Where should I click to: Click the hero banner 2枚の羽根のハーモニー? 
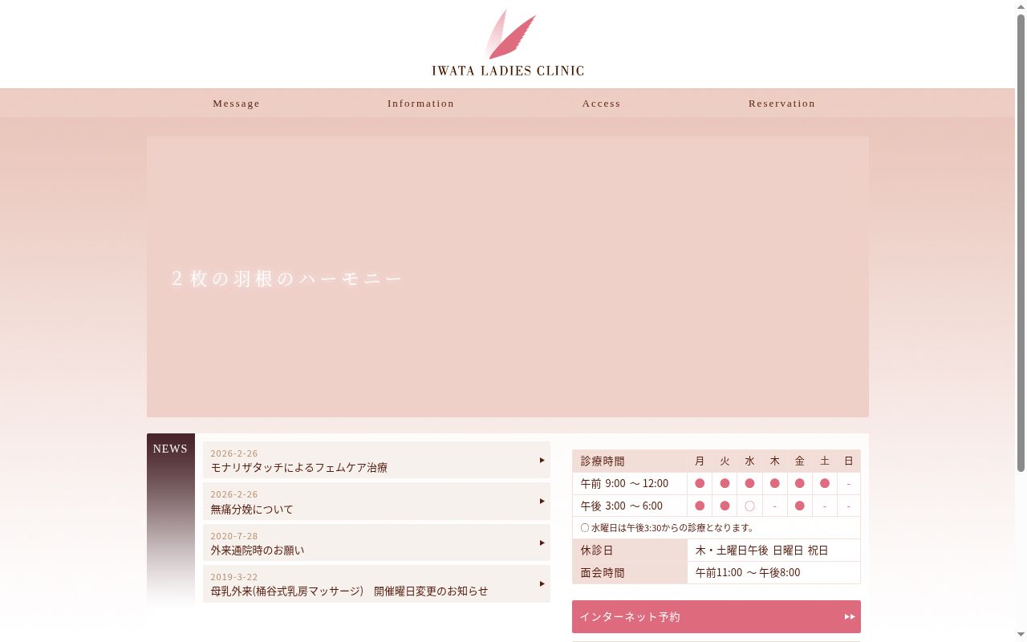[x=508, y=277]
